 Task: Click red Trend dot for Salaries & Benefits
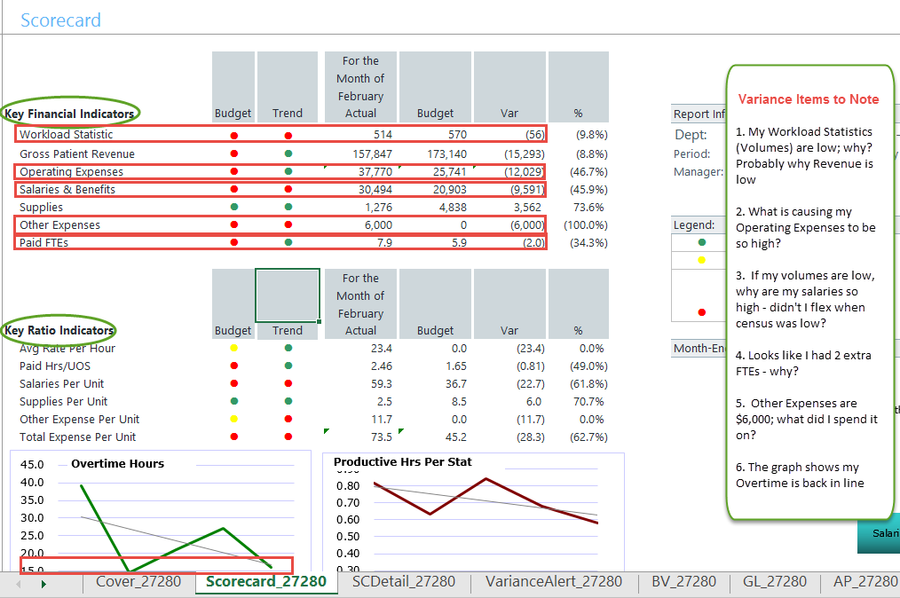[x=288, y=189]
